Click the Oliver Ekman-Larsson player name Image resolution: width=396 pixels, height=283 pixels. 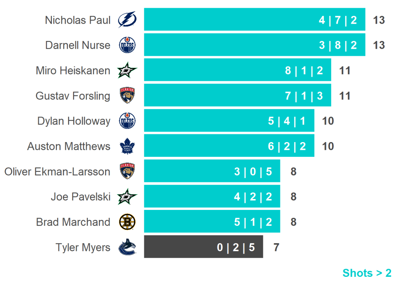coord(57,172)
